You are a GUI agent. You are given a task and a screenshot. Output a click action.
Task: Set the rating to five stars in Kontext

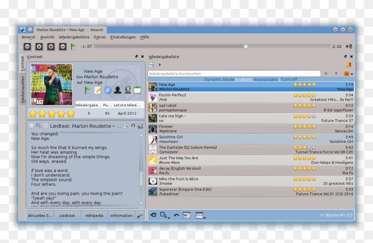coord(71,114)
